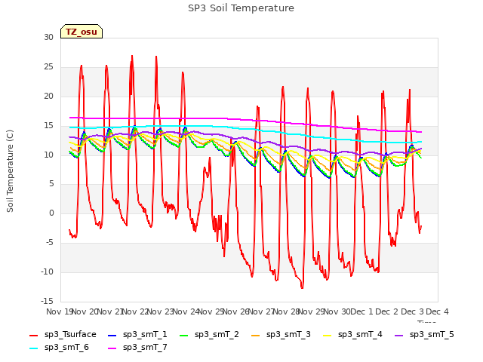Click the Nov 19 x-axis tick label

pyautogui.click(x=59, y=311)
